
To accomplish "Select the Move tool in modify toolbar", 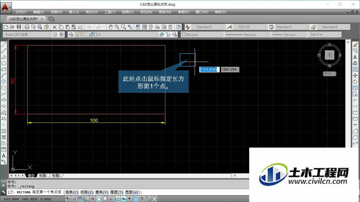I will click(x=355, y=75).
